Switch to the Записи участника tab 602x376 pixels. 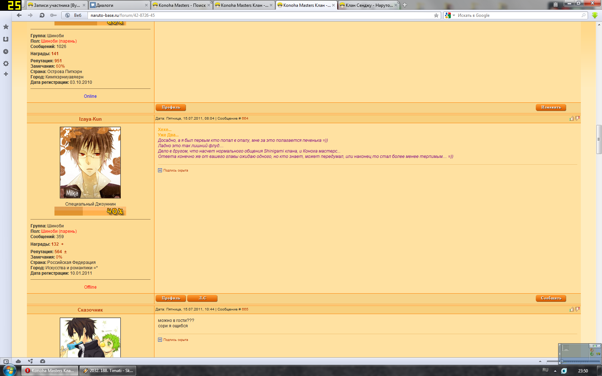click(x=57, y=5)
